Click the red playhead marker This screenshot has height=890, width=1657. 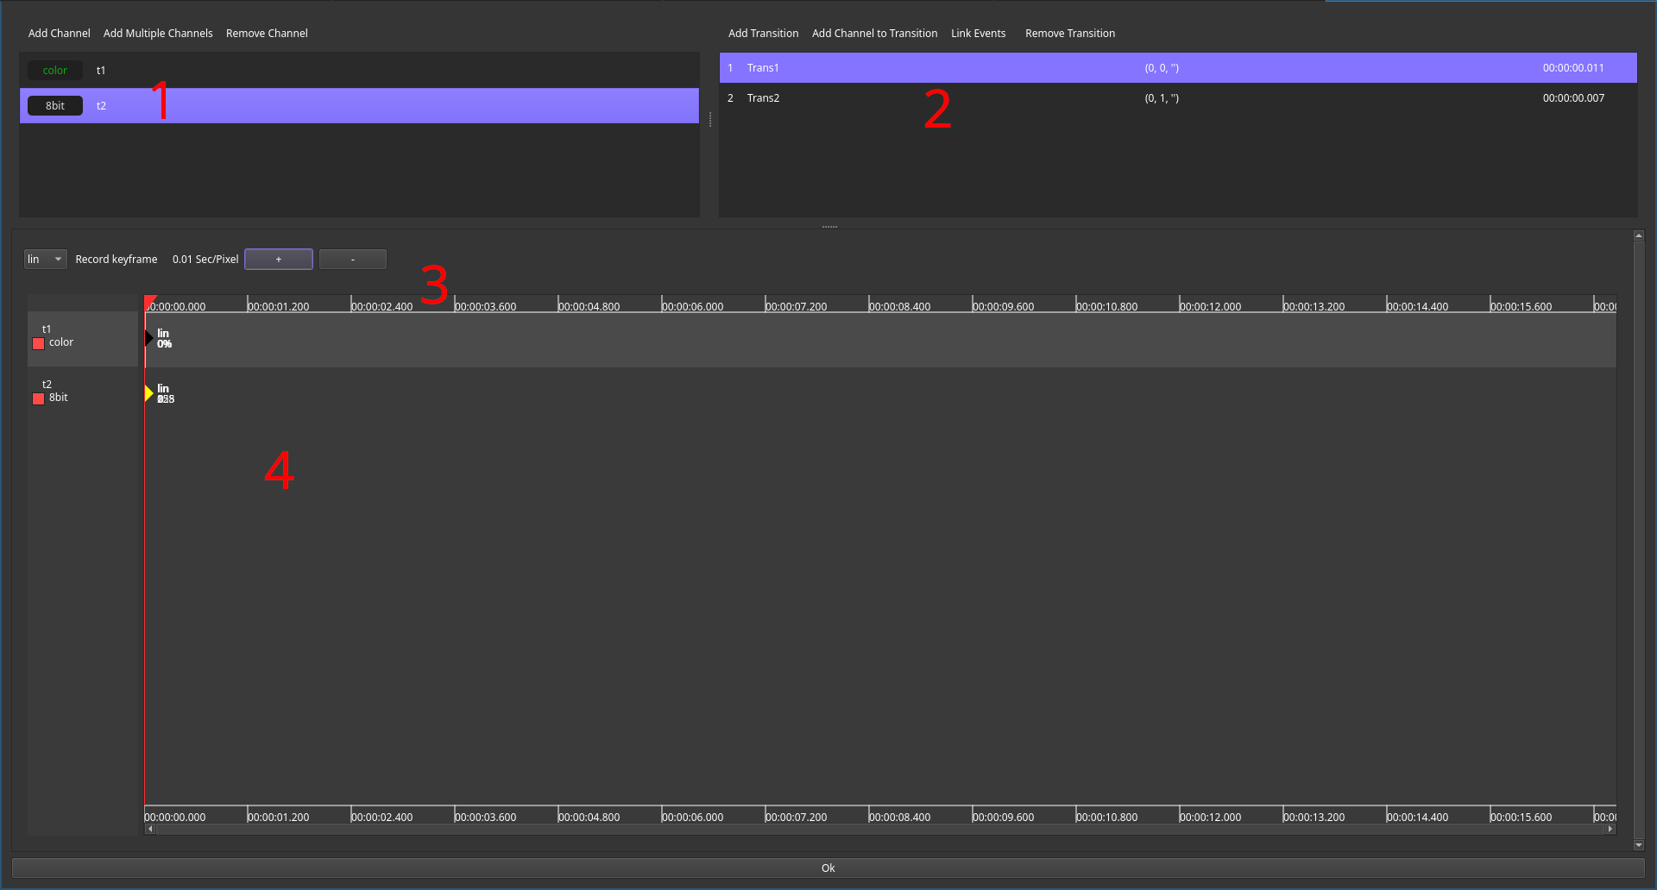[x=150, y=302]
